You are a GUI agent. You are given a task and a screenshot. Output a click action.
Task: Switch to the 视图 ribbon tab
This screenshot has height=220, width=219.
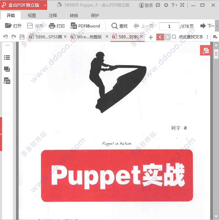pyautogui.click(x=32, y=15)
